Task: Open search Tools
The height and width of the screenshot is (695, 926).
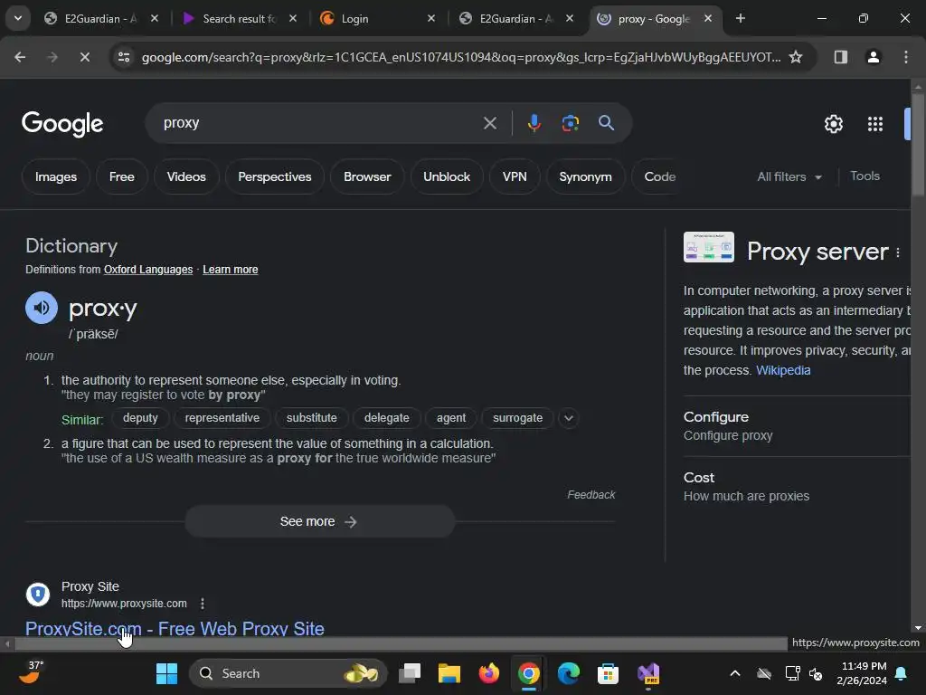Action: click(865, 176)
